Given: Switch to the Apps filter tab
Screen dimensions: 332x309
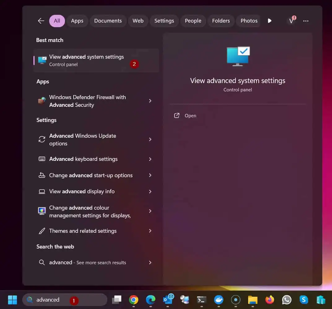Looking at the screenshot, I should 77,21.
